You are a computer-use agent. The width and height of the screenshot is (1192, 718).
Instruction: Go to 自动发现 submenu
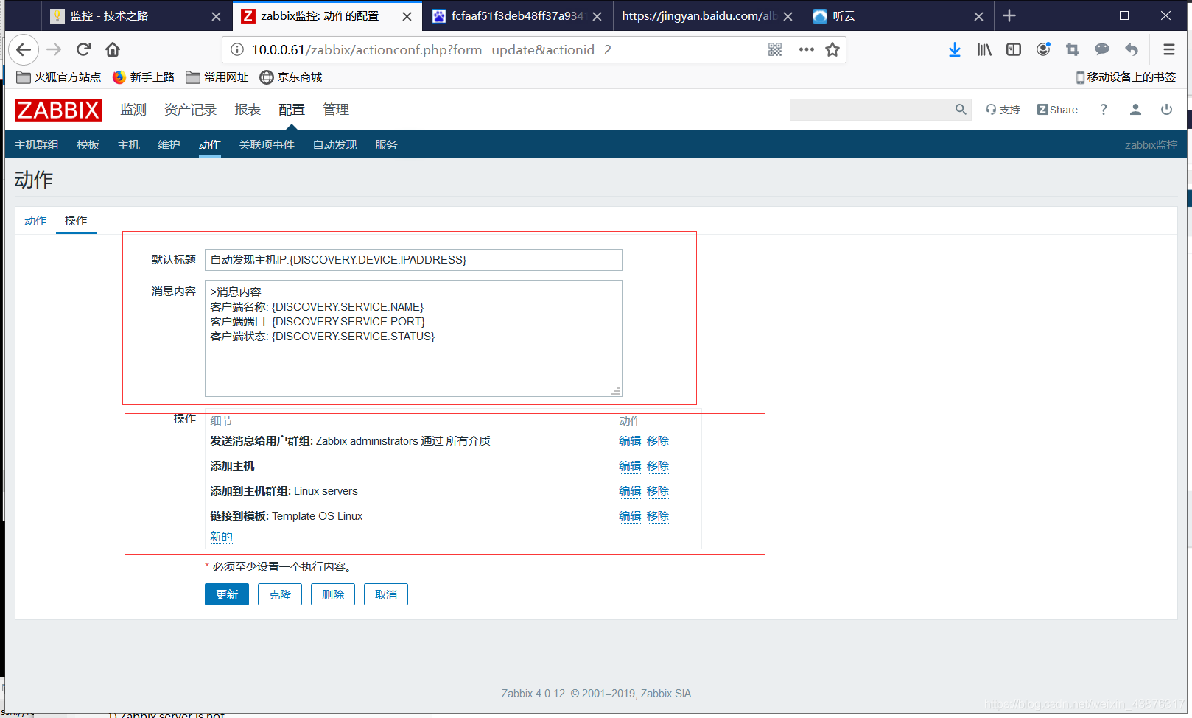point(335,144)
